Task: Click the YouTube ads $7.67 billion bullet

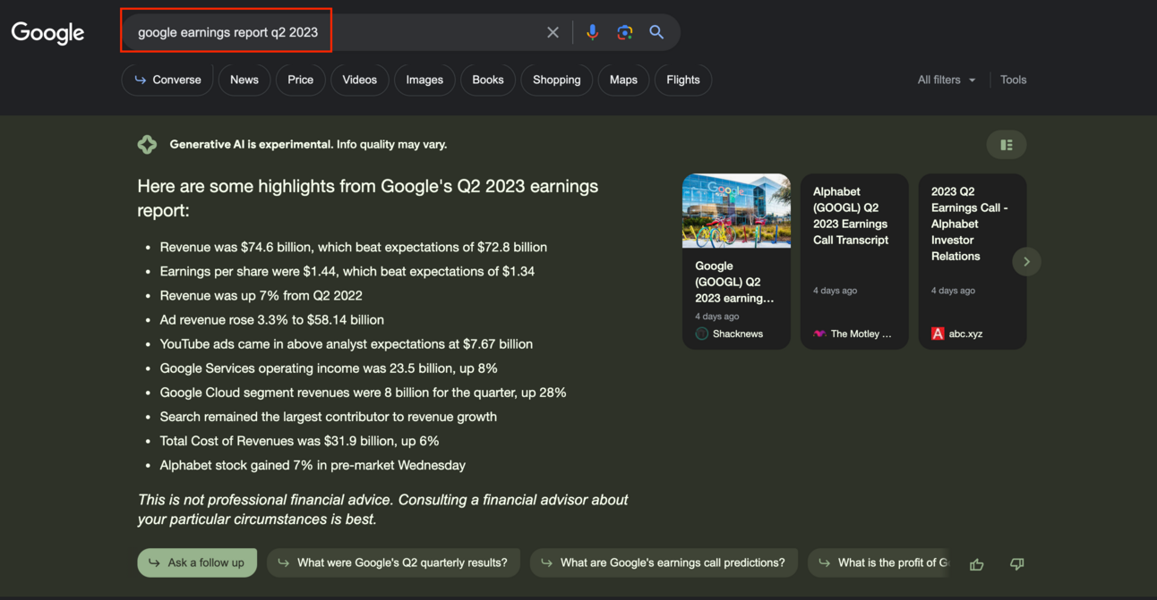Action: pos(346,343)
